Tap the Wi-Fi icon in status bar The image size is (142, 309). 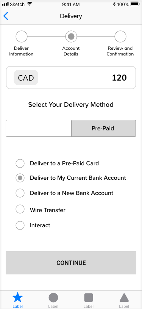click(x=30, y=4)
